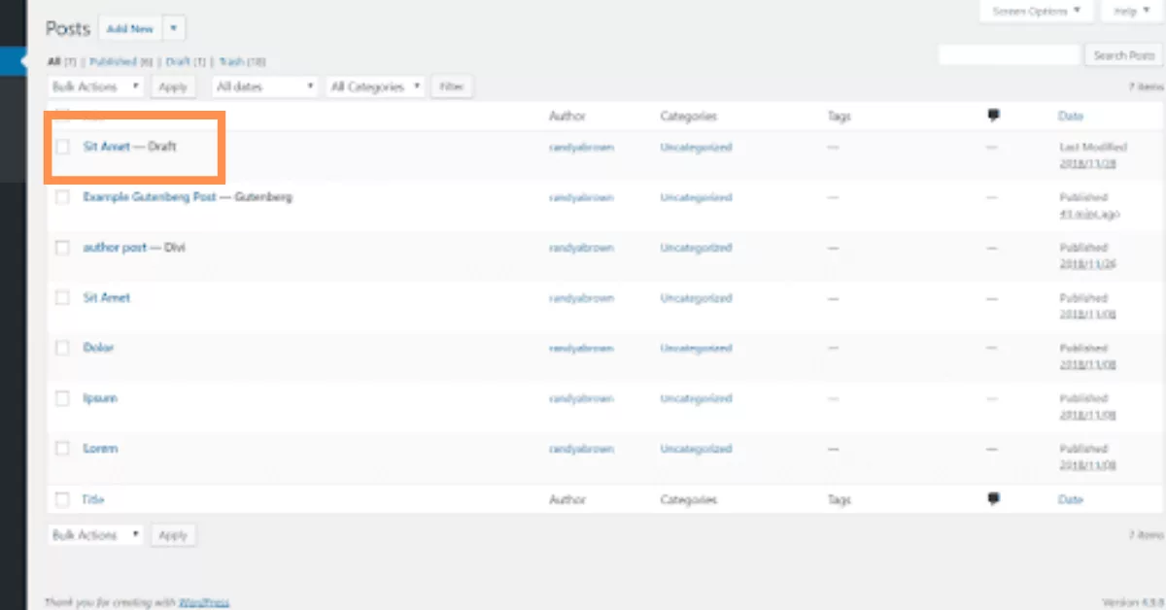Click randyabrown author in Sit Amet Draft row

tap(581, 147)
